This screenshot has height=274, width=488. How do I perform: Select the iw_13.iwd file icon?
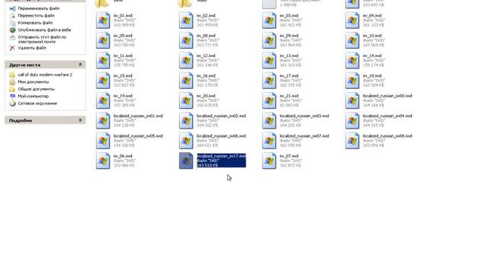[x=269, y=60]
